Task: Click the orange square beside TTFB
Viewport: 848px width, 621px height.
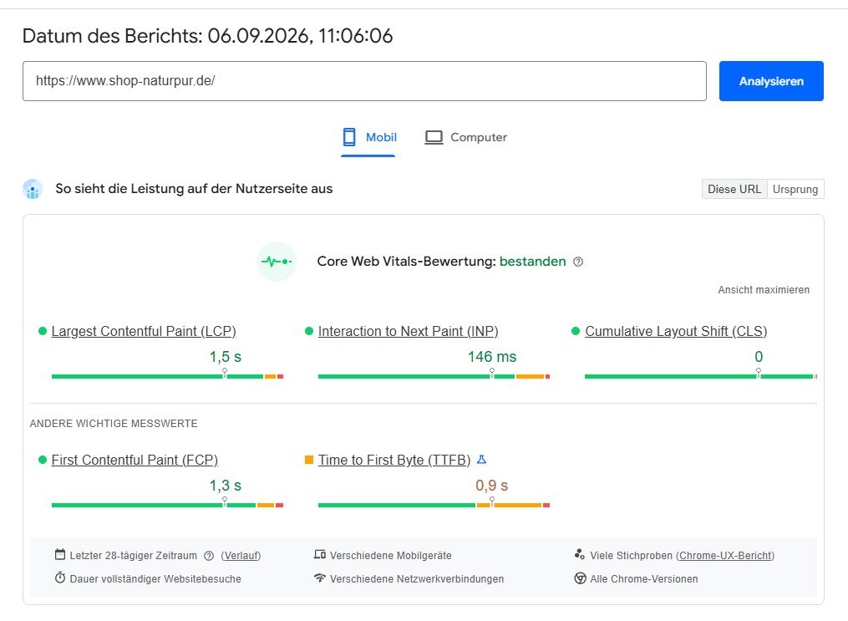Action: 309,460
